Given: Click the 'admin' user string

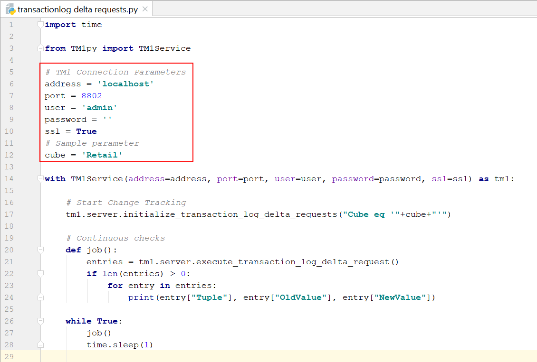Looking at the screenshot, I should tap(99, 108).
